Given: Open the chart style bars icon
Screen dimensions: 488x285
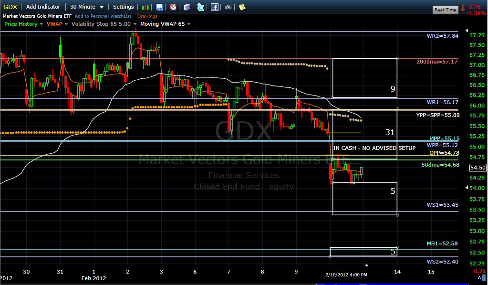Looking at the screenshot, I should click(x=145, y=7).
